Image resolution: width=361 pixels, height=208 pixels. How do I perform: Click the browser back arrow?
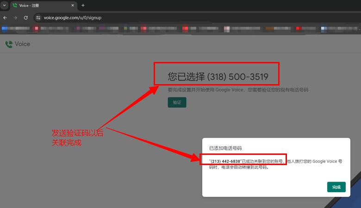tap(5, 18)
